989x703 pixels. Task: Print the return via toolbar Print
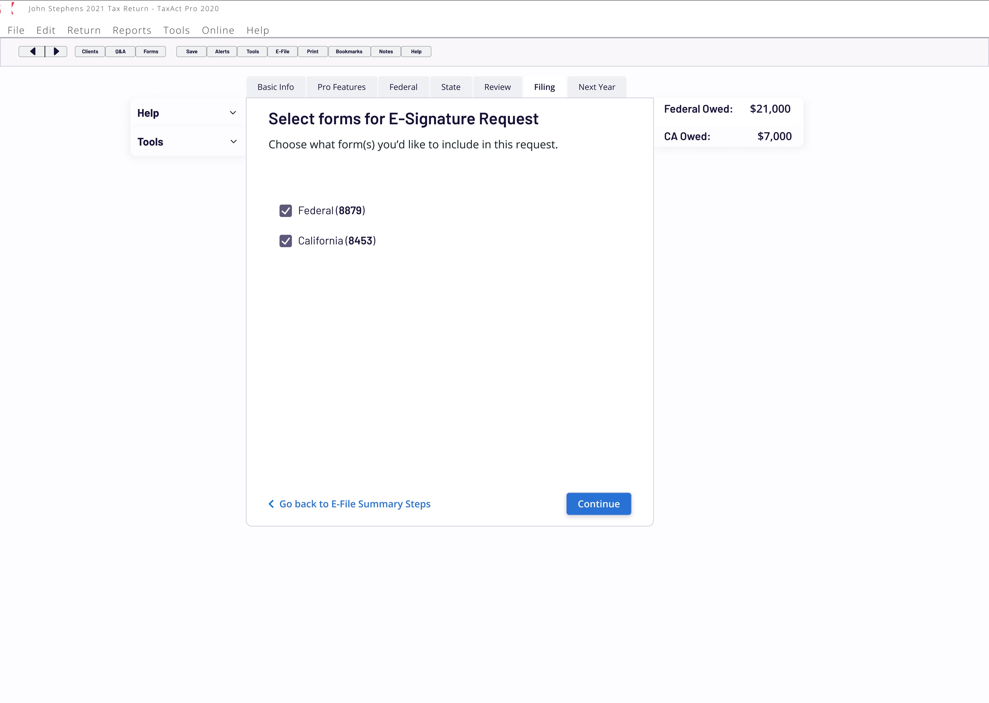[x=313, y=51]
